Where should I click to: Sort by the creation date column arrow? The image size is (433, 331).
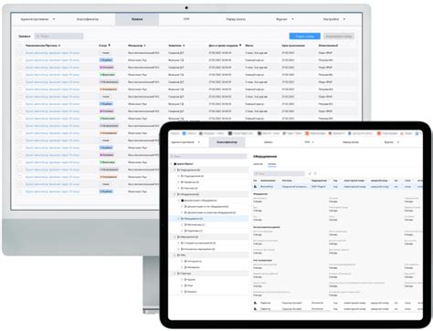(x=240, y=46)
